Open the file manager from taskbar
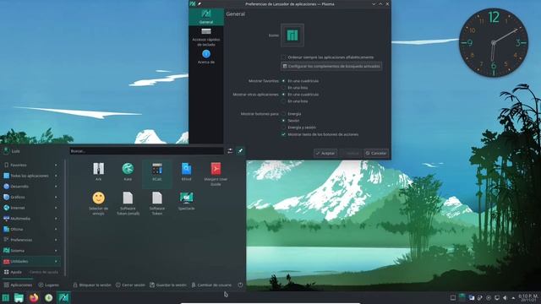 coord(19,298)
